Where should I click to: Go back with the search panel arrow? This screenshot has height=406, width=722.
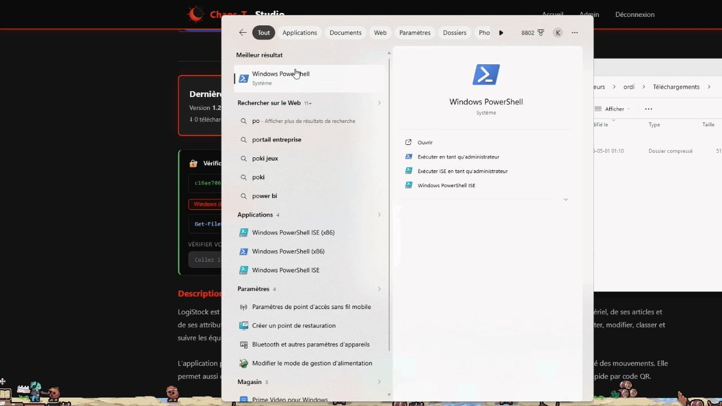click(x=243, y=33)
